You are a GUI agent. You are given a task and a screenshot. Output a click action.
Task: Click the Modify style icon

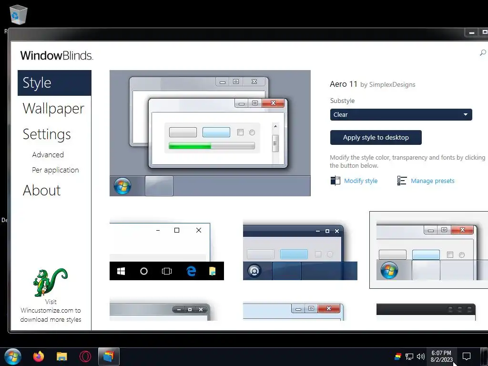[x=335, y=181]
